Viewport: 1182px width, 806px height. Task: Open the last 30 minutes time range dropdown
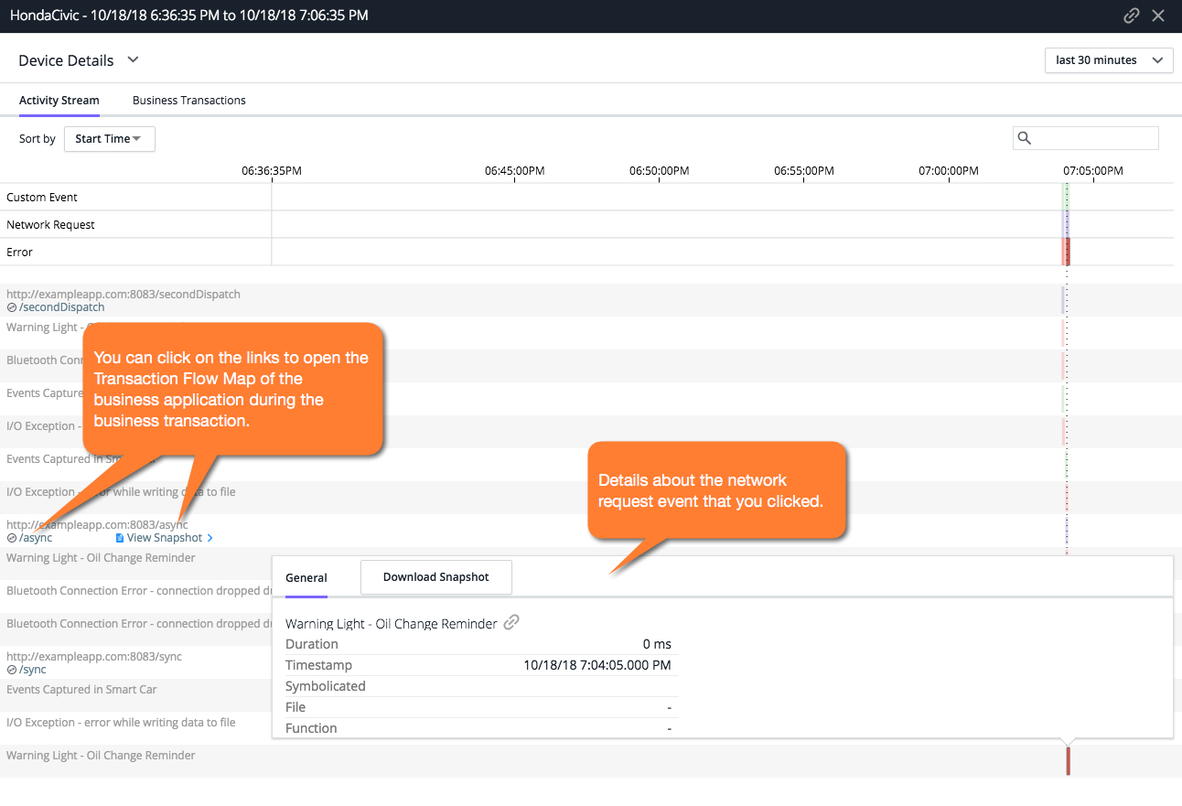point(1109,60)
